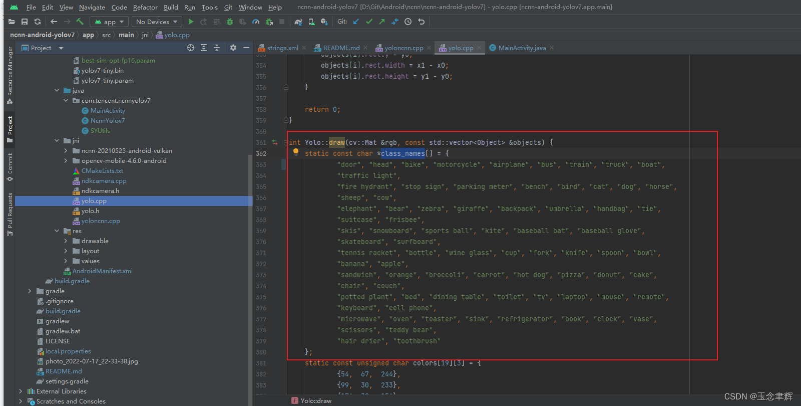This screenshot has width=801, height=406.
Task: Hide the Project panel with minus icon
Action: point(246,48)
